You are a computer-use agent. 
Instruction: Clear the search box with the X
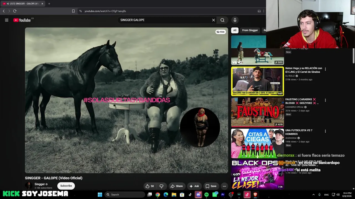(214, 20)
